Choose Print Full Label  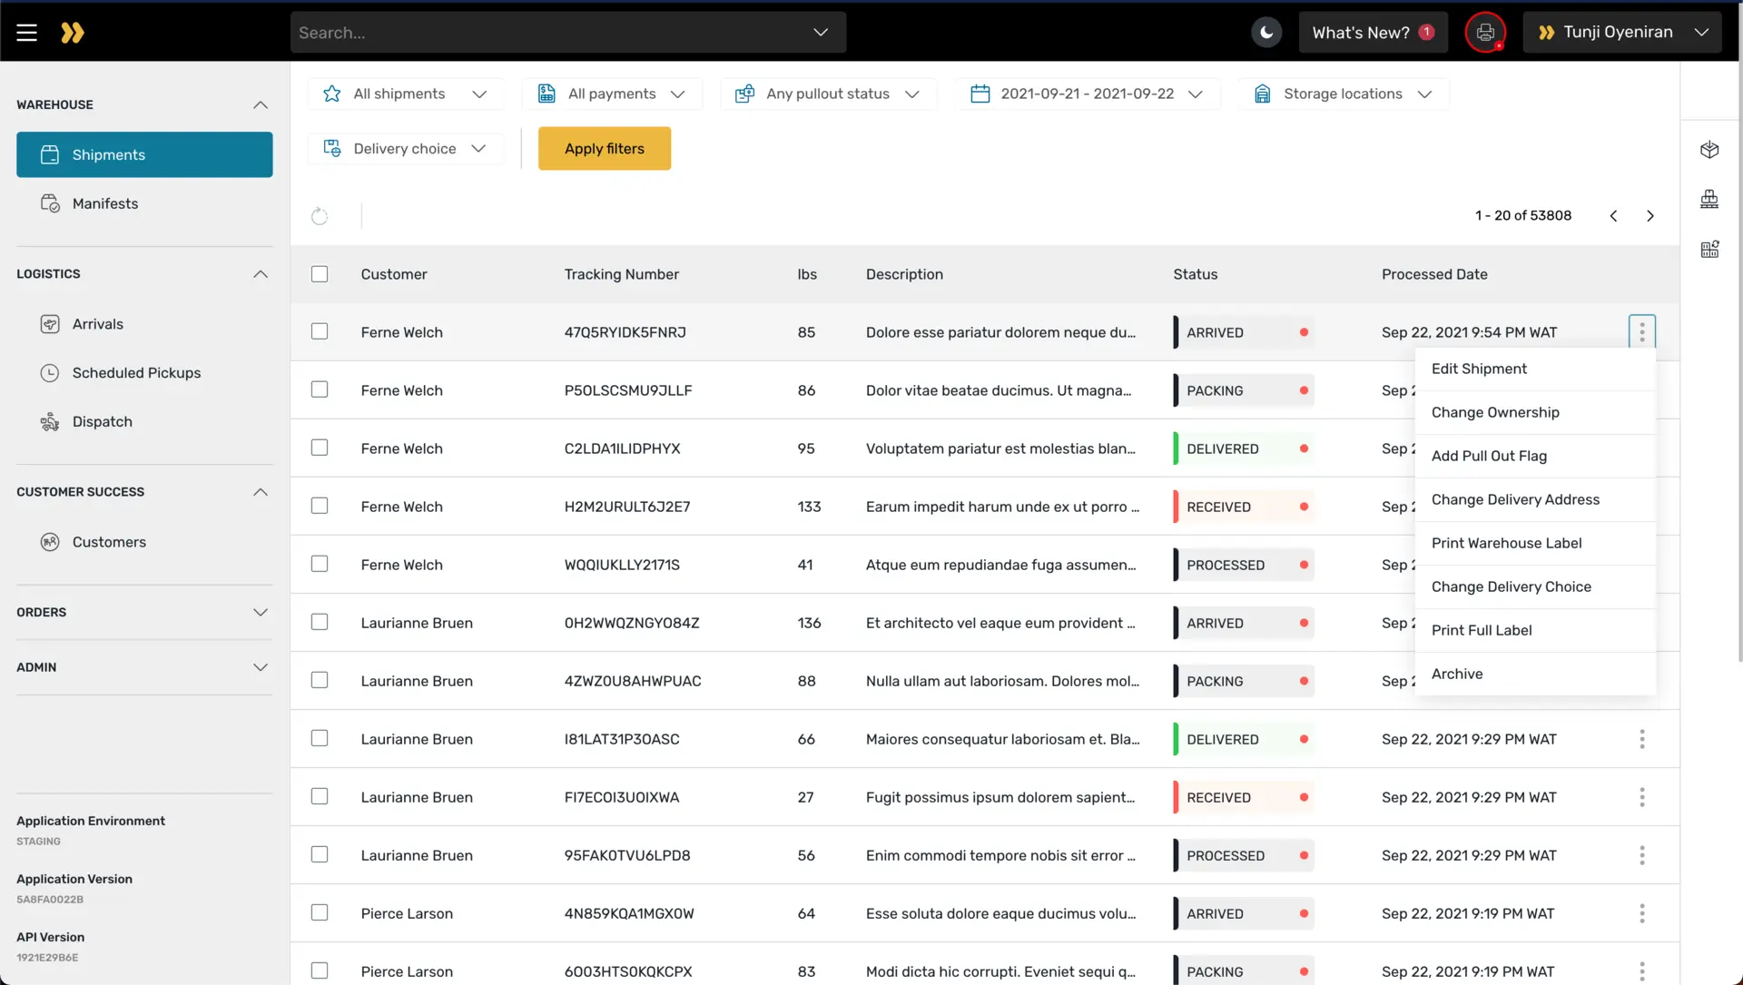1535,630
